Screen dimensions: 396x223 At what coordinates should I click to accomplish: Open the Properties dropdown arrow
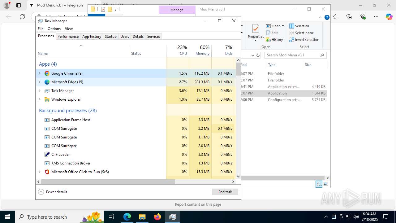pos(256,41)
